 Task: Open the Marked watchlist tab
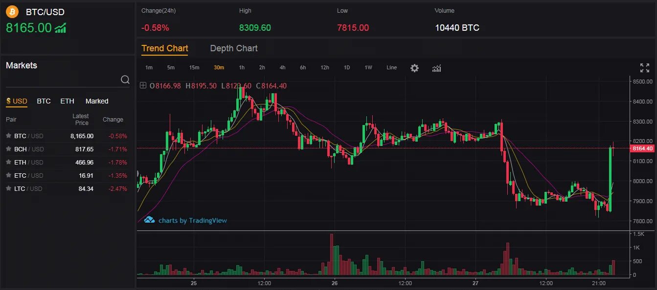tap(96, 101)
